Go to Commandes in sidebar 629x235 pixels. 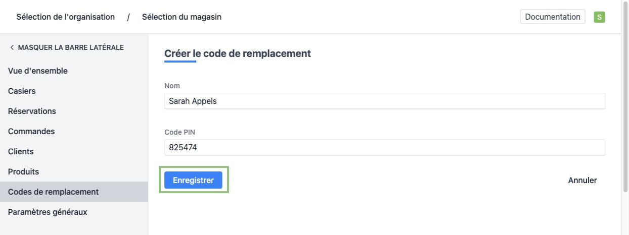31,131
